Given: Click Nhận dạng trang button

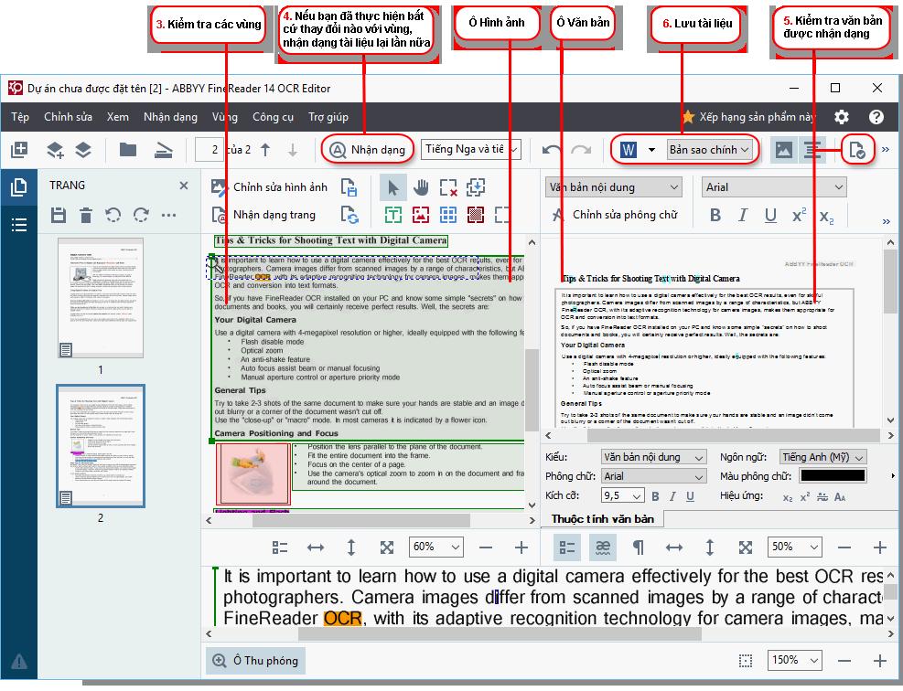Looking at the screenshot, I should point(263,215).
